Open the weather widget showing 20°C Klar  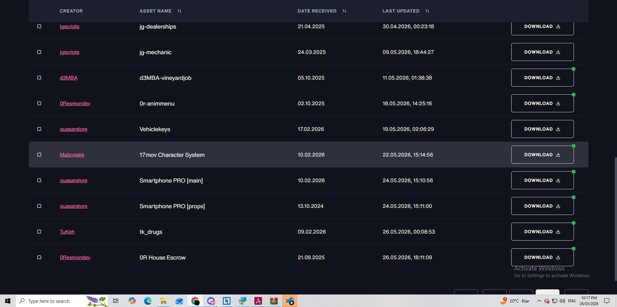coord(514,301)
